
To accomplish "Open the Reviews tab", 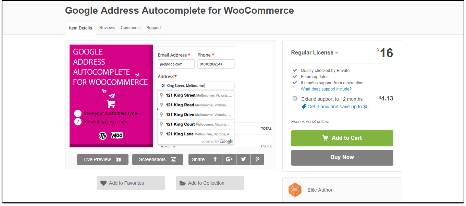I will (x=107, y=28).
